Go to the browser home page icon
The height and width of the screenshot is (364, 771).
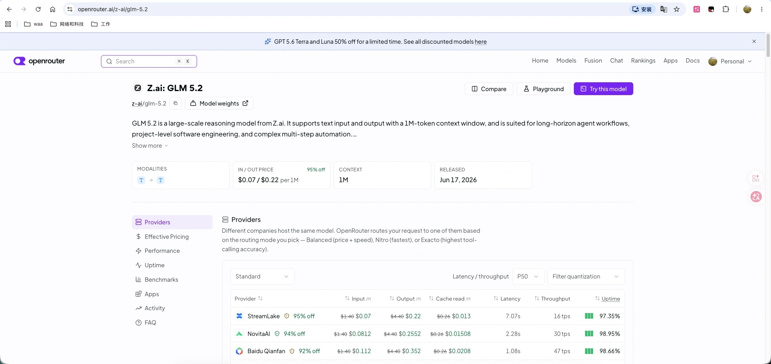click(53, 9)
